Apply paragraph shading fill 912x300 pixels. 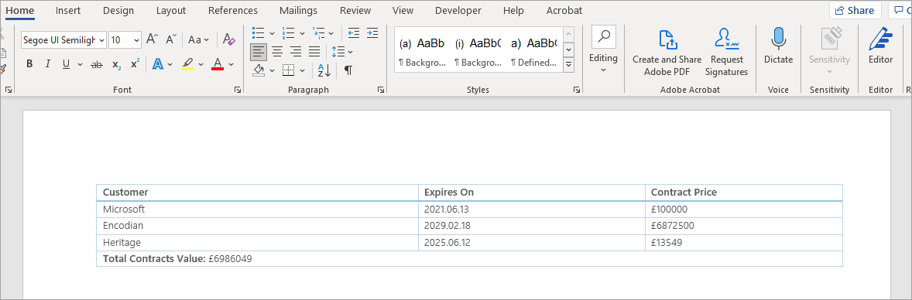pyautogui.click(x=259, y=70)
